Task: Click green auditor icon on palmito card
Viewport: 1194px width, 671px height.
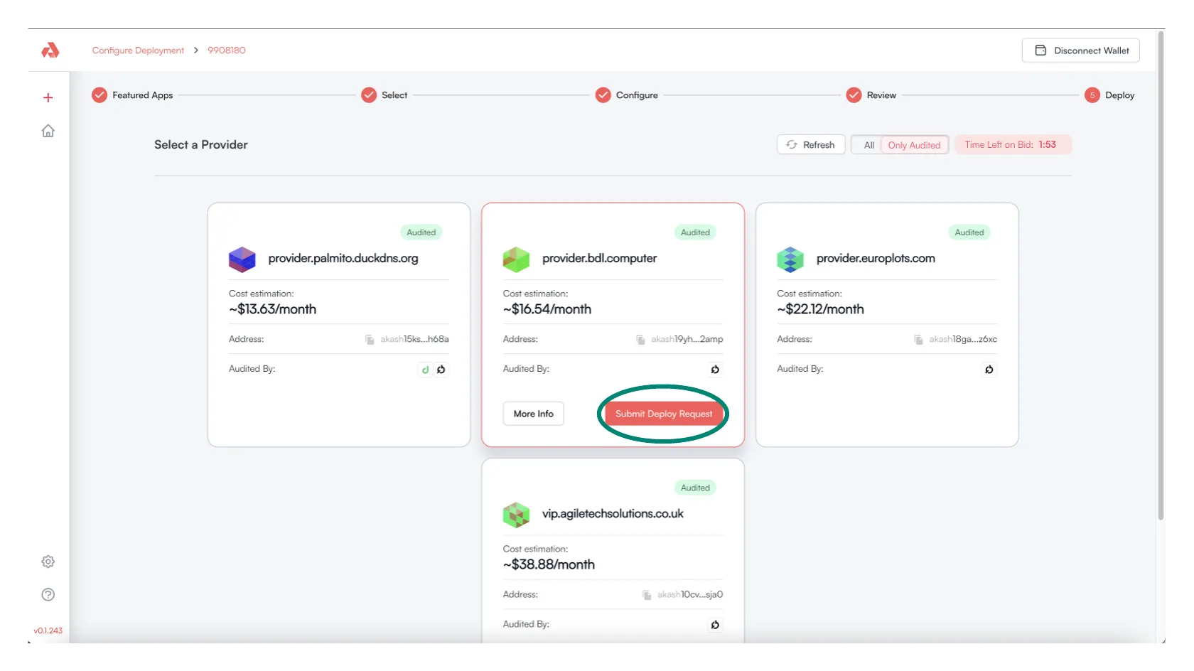Action: coord(425,370)
